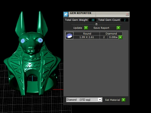The height and width of the screenshot is (113, 151).
Task: Click the green arrow next to Update
Action: coord(86,28)
